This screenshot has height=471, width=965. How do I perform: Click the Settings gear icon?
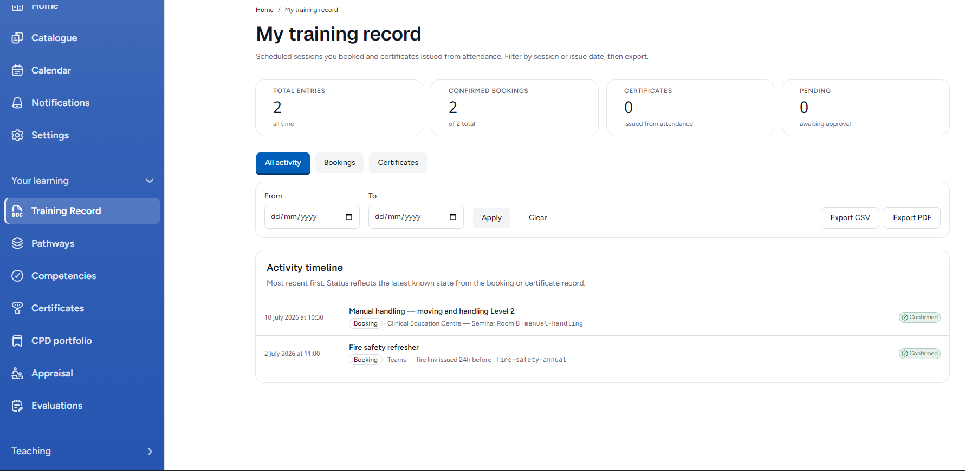coord(17,135)
